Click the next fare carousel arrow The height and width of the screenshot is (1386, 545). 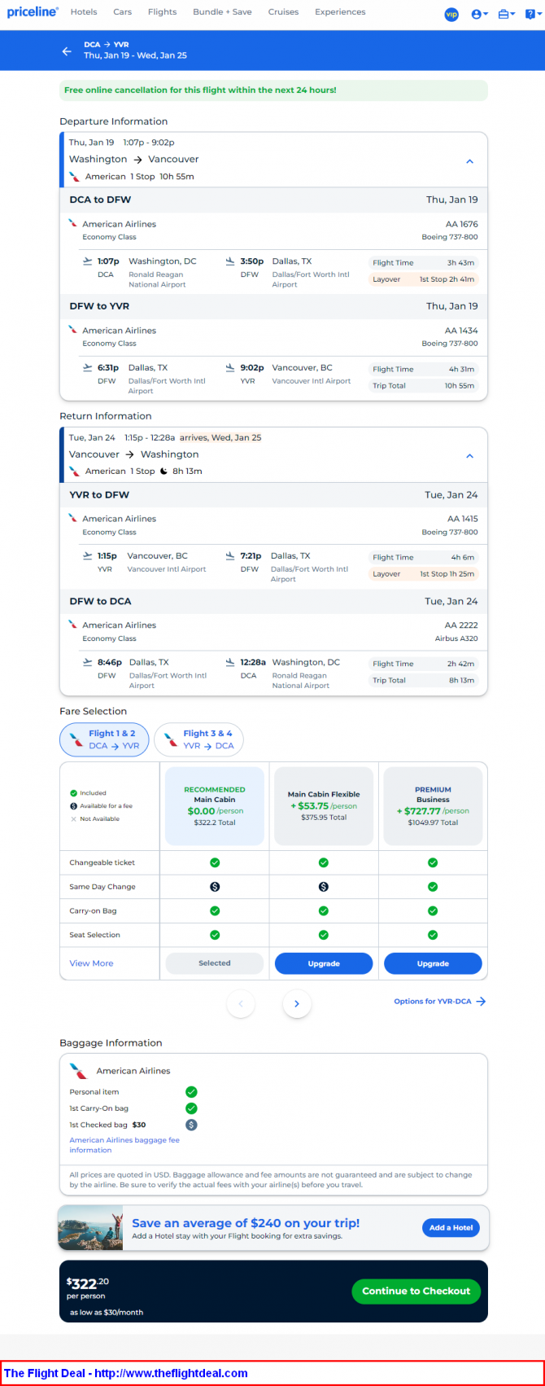point(297,1004)
